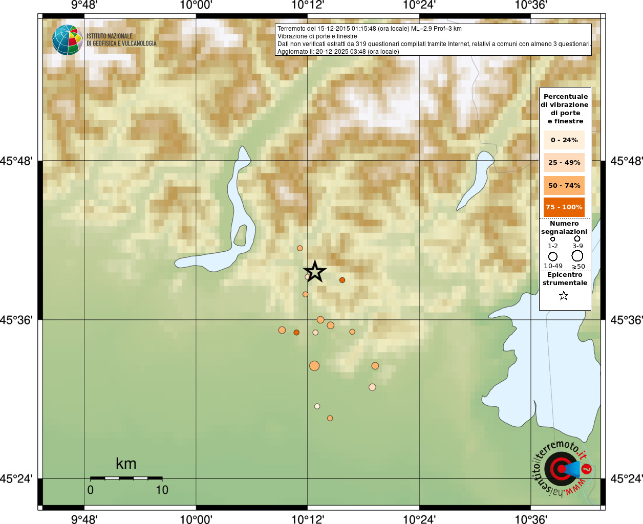Click the 0 - 24% color swatch
643x524 pixels.
[564, 140]
